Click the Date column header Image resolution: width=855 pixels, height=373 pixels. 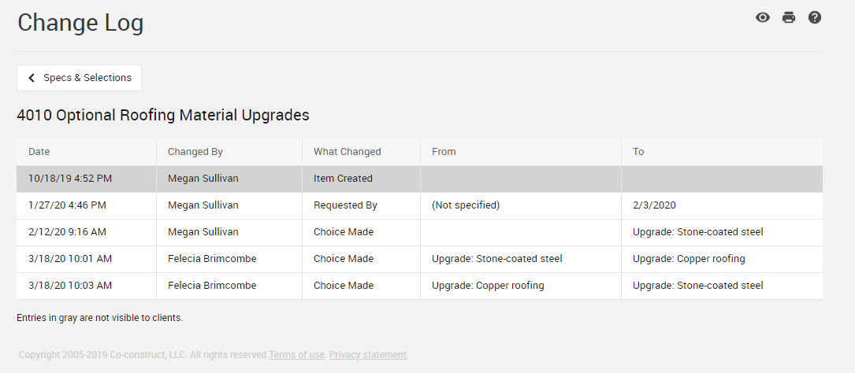tap(39, 152)
